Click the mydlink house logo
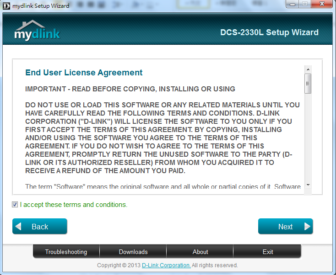 pyautogui.click(x=37, y=31)
